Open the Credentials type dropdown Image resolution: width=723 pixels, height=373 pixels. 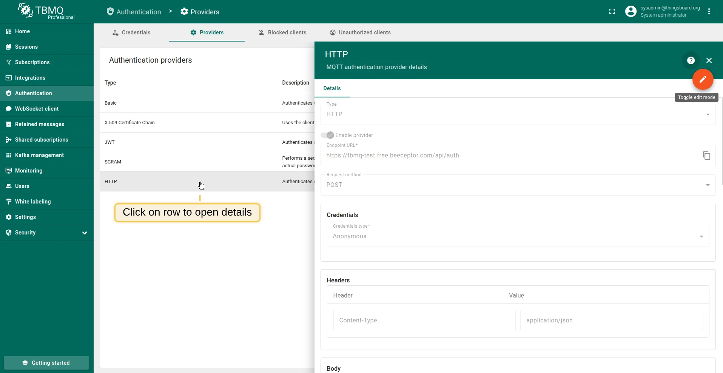[518, 236]
